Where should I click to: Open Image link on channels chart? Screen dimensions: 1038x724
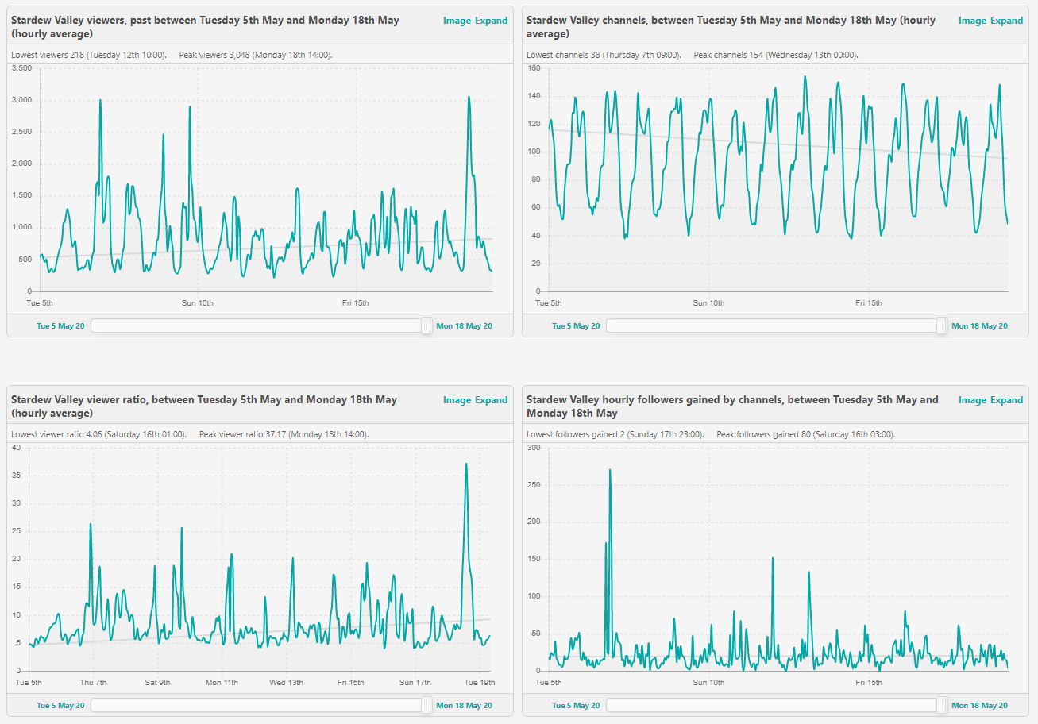(972, 21)
